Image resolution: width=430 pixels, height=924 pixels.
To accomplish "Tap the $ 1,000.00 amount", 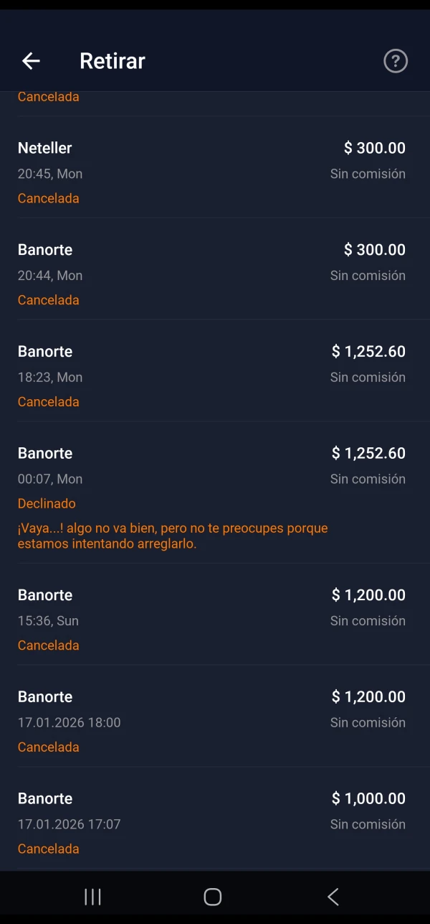I will 368,798.
